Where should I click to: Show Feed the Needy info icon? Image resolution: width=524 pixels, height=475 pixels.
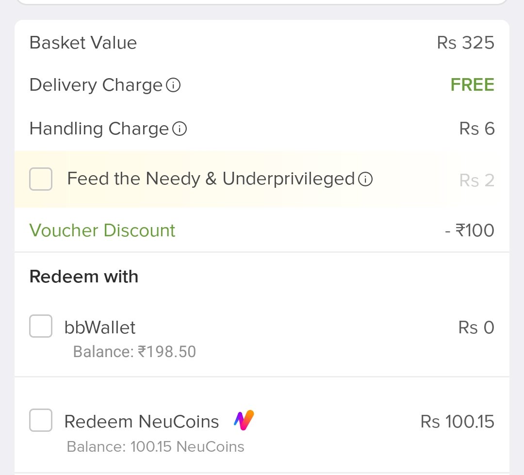[x=365, y=179]
